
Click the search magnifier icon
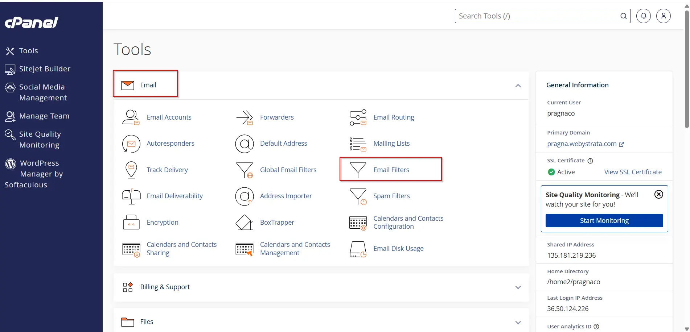pos(624,16)
